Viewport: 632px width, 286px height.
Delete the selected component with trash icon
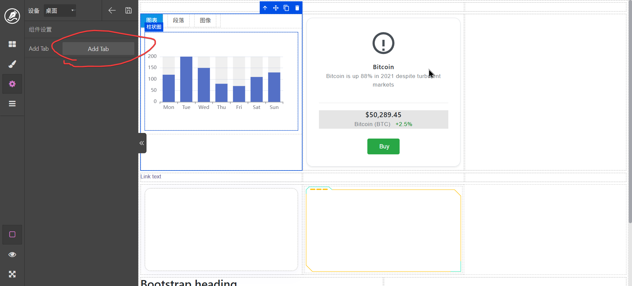[x=297, y=8]
